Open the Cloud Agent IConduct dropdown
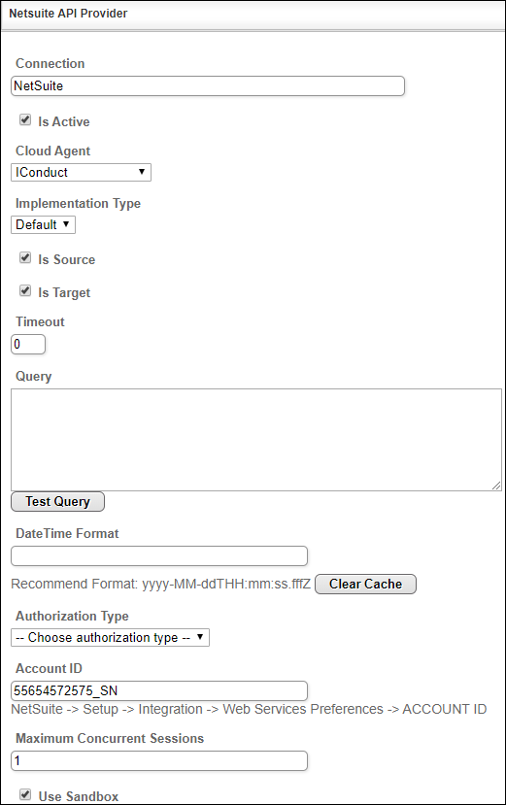The height and width of the screenshot is (805, 506). [x=82, y=173]
